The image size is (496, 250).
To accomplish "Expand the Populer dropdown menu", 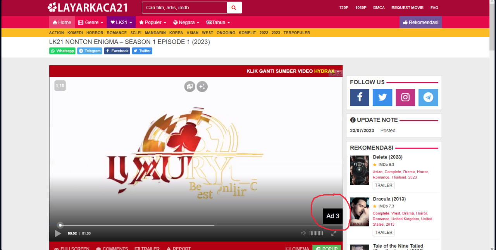I will (153, 22).
